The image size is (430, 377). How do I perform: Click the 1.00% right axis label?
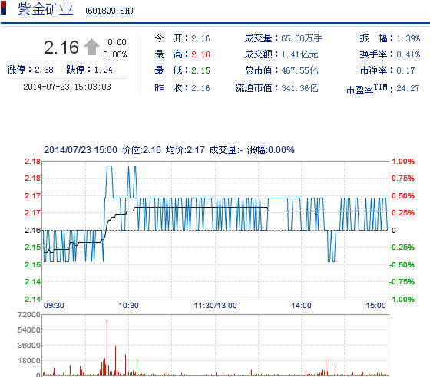[403, 162]
